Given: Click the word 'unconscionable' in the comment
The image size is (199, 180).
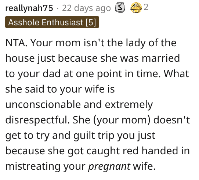Looking at the screenshot, I should pos(43,104).
